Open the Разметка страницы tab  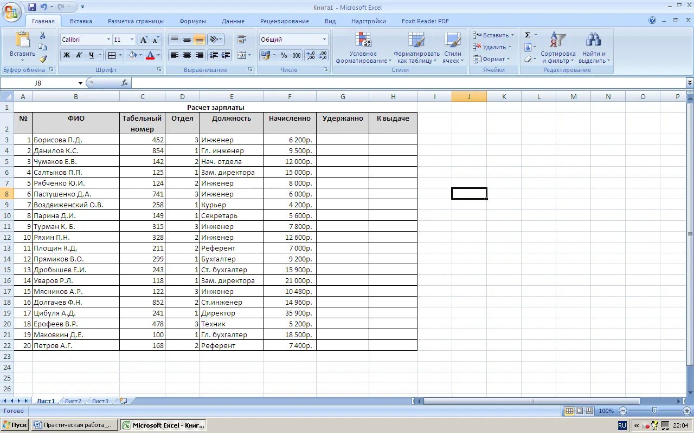point(136,21)
